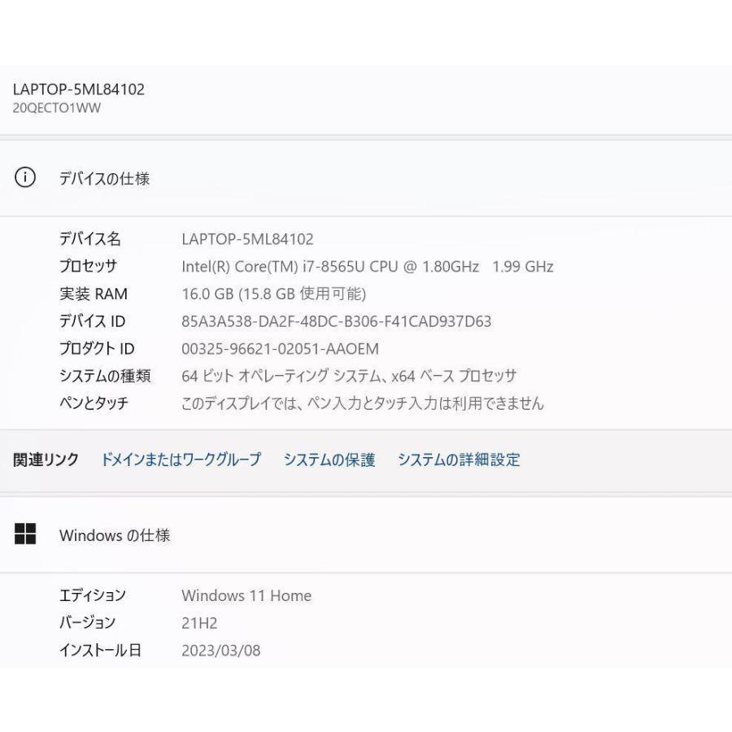This screenshot has height=732, width=732.
Task: Click the ペンとタッチ description text
Action: tap(362, 403)
